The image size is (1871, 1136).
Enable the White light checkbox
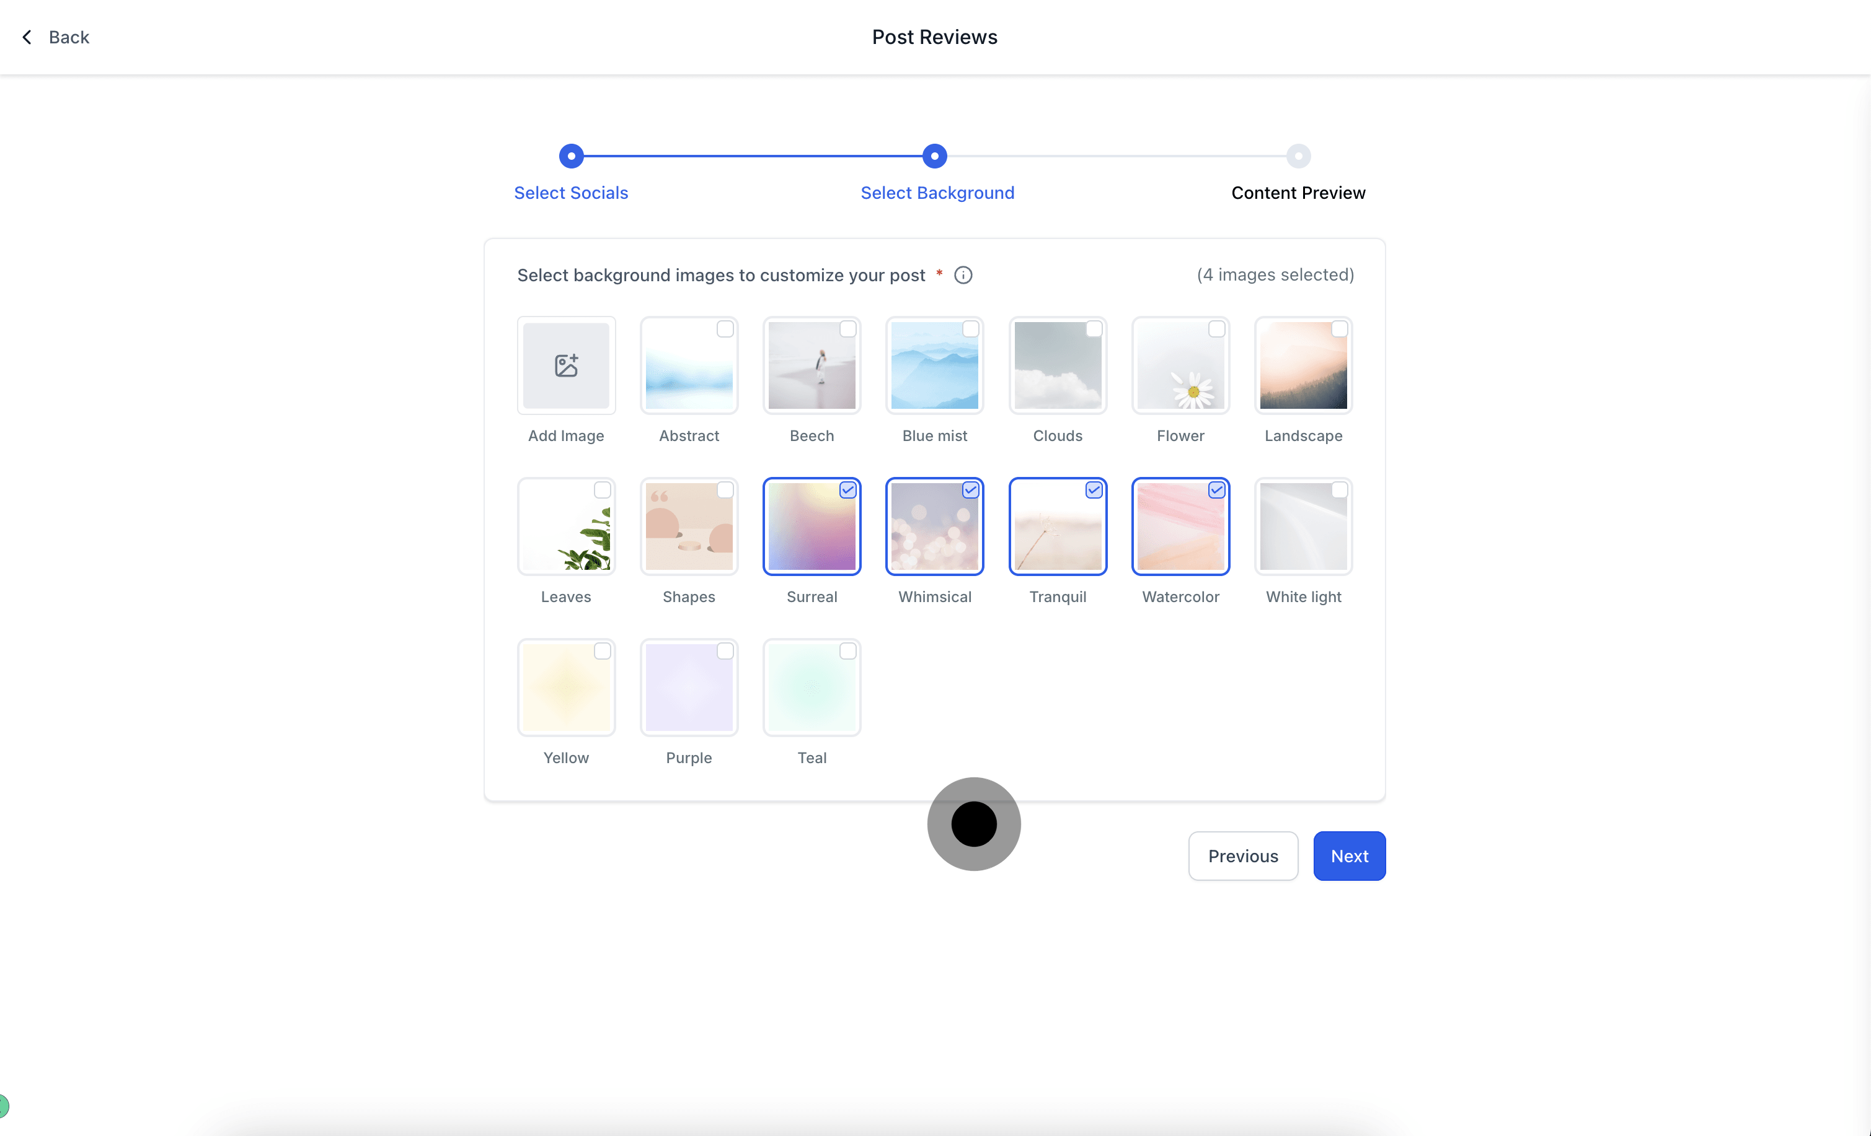point(1340,490)
